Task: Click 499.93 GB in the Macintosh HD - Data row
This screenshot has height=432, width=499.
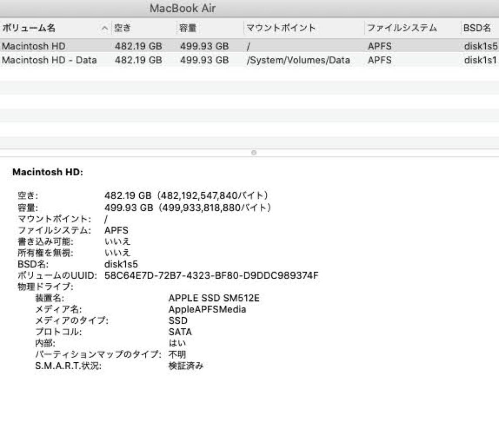Action: tap(204, 60)
